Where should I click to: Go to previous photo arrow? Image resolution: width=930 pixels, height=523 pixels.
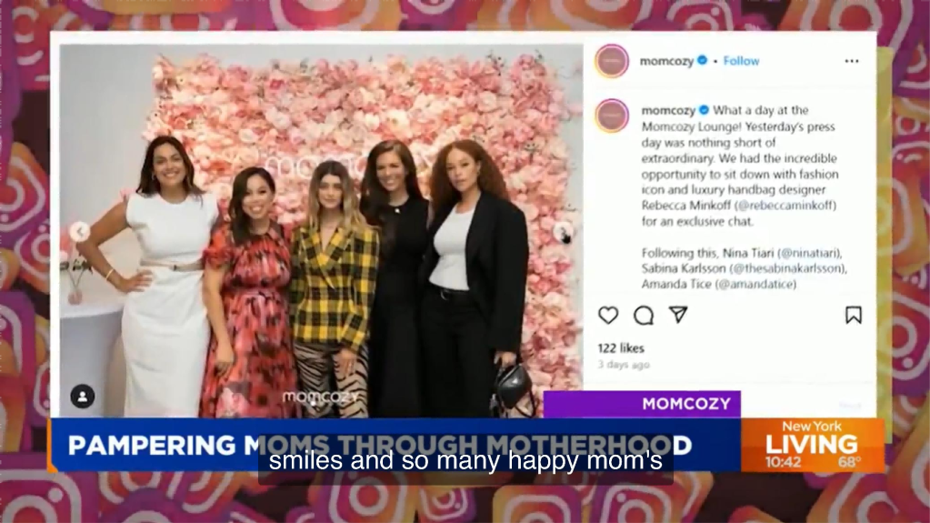[x=80, y=232]
